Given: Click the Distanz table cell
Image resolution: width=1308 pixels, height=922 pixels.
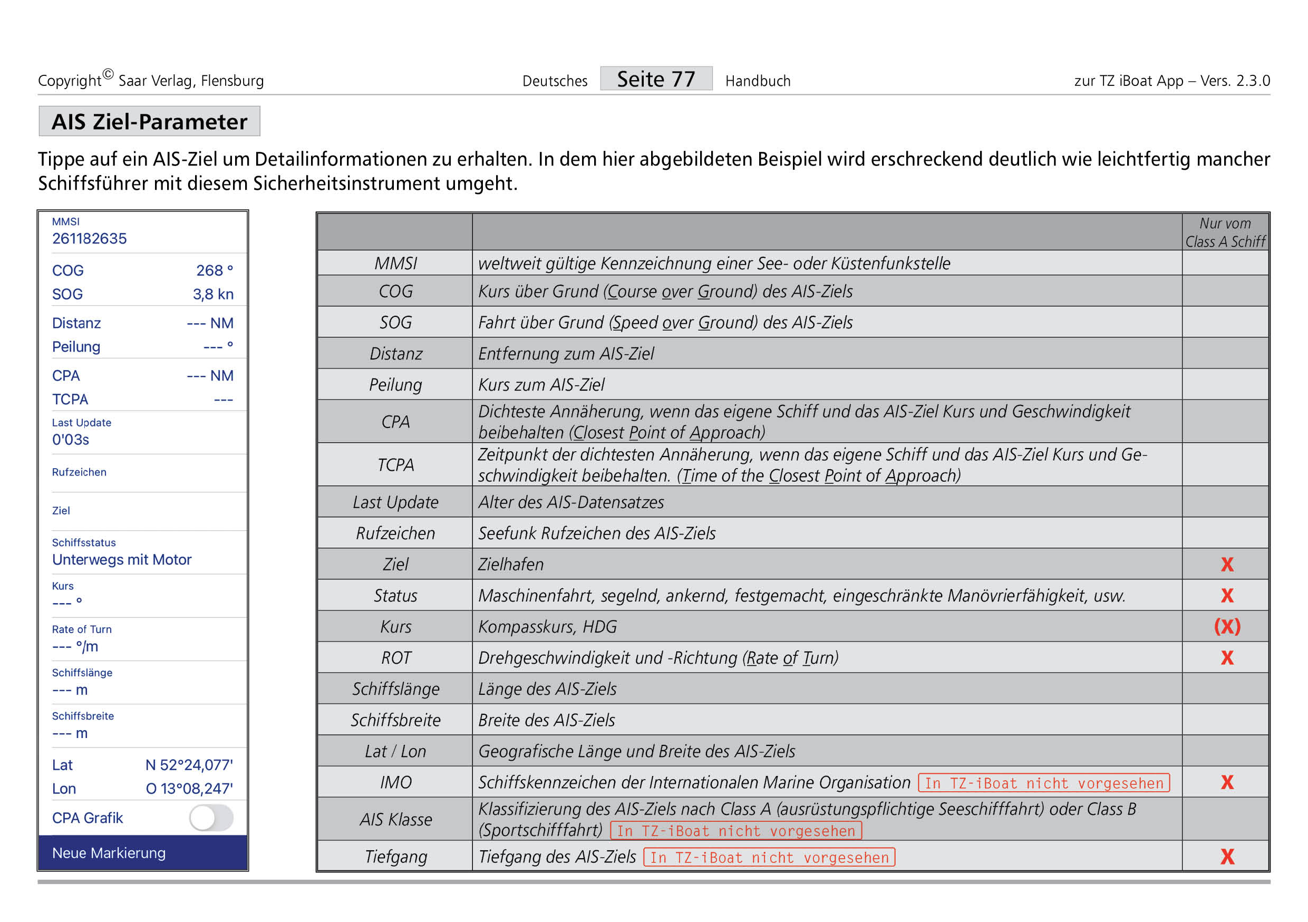Looking at the screenshot, I should point(395,354).
